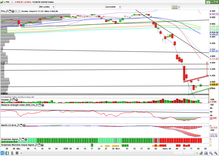
Task: Open the Prix panel wrench settings
Action: point(7,11)
